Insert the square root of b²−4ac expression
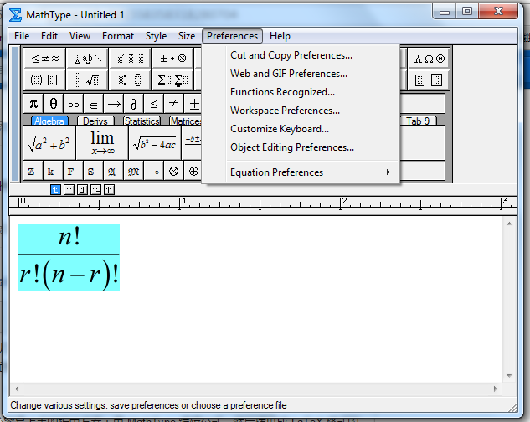This screenshot has width=530, height=422. 155,142
